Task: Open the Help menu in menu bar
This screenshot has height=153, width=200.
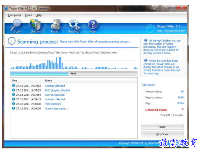Action: 39,15
